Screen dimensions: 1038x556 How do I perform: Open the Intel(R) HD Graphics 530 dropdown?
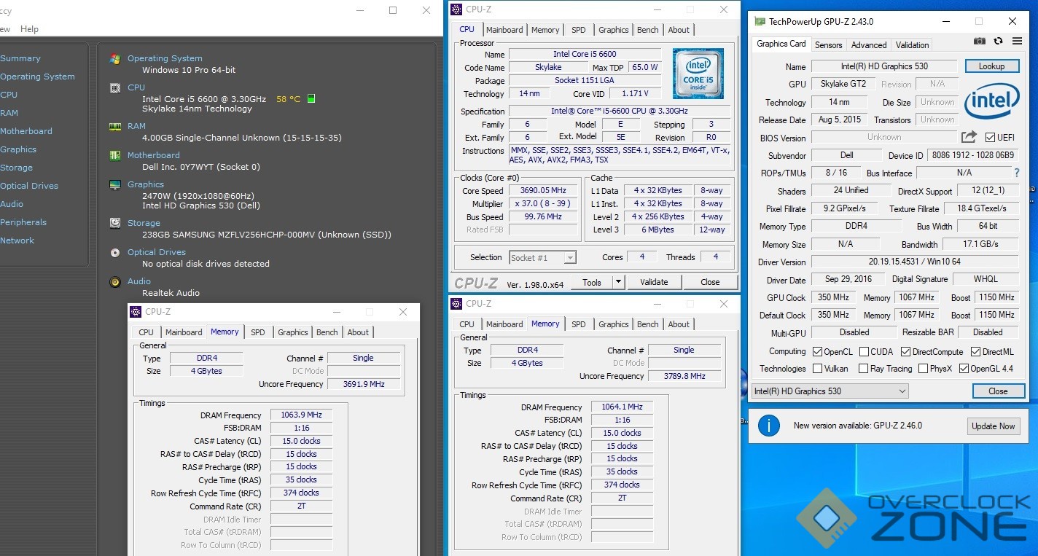(902, 391)
